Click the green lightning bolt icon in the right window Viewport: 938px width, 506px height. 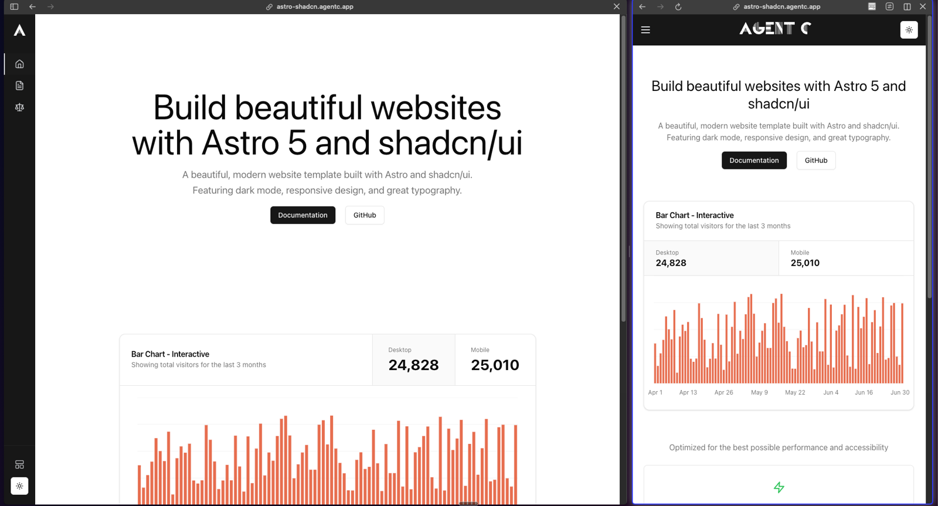[x=779, y=487]
